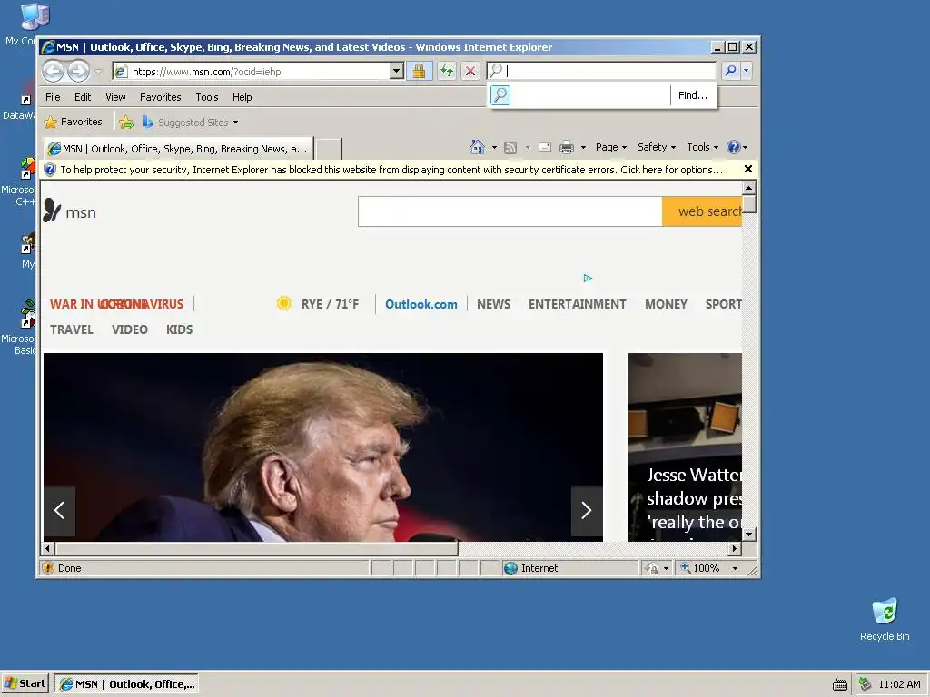Viewport: 930px width, 697px height.
Task: Go forward with the Forward arrow button
Action: click(78, 72)
